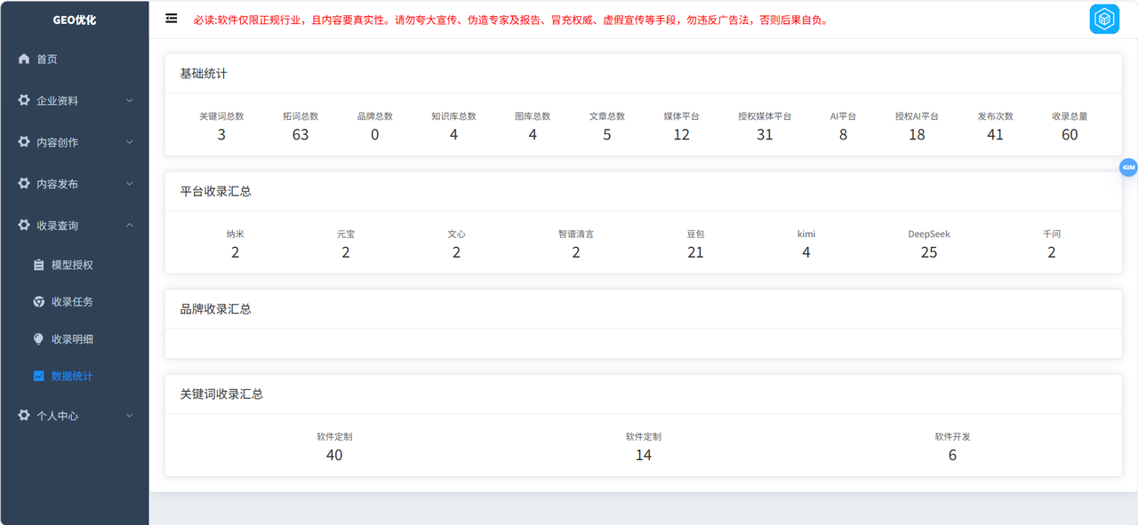Click the gear icon beside 个人中心
The image size is (1138, 525).
24,416
